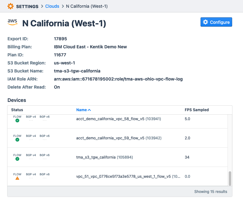
Task: Click first breadcrumb chevron after SETTINGS
Action: [x=42, y=6]
